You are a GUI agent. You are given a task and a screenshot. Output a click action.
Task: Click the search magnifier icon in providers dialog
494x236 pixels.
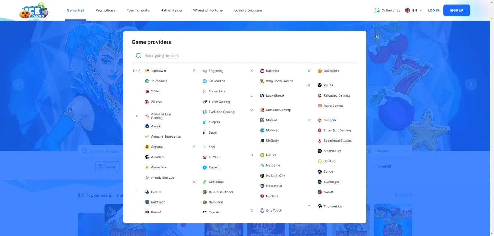(x=139, y=56)
